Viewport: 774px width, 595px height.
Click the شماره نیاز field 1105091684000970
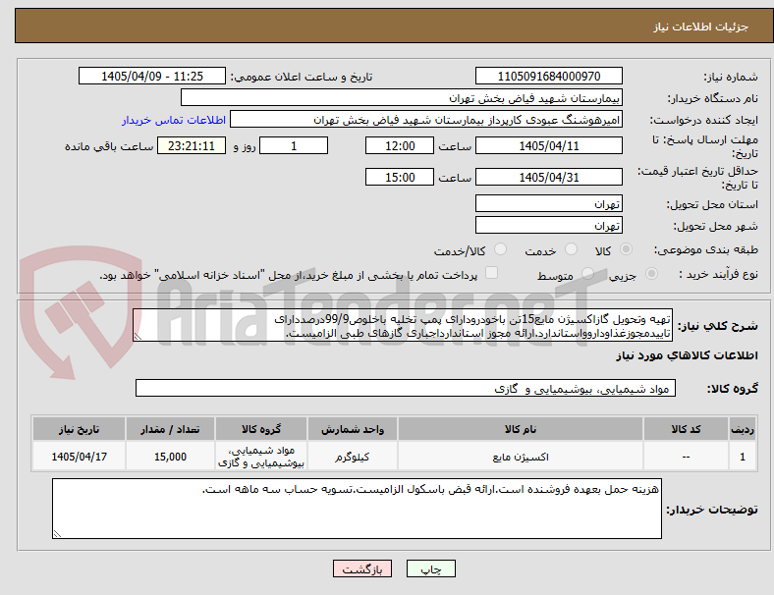[x=548, y=76]
